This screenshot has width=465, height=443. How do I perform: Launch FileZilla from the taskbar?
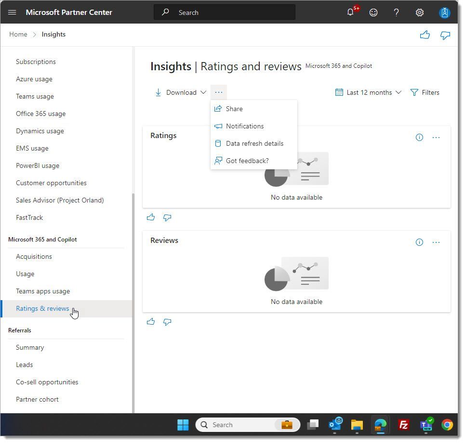(x=404, y=425)
